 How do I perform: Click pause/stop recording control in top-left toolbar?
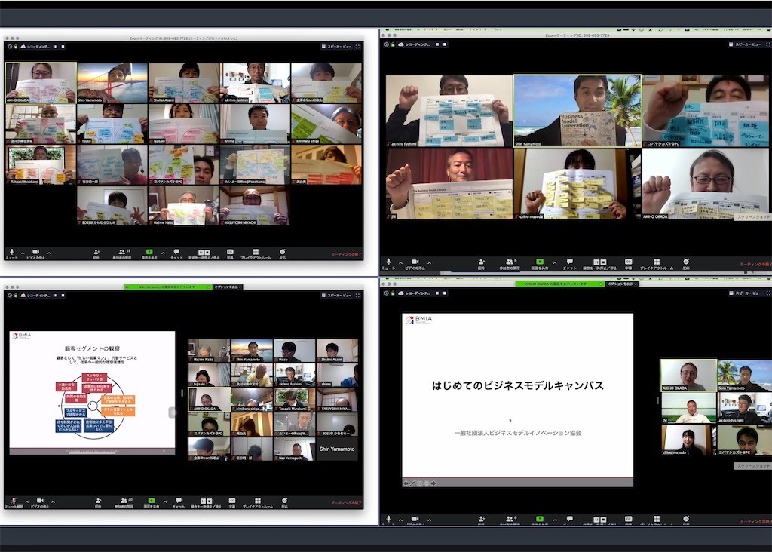204,253
